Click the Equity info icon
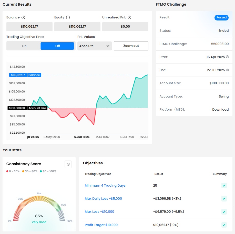Screen dimensions: 235x234 [68, 17]
